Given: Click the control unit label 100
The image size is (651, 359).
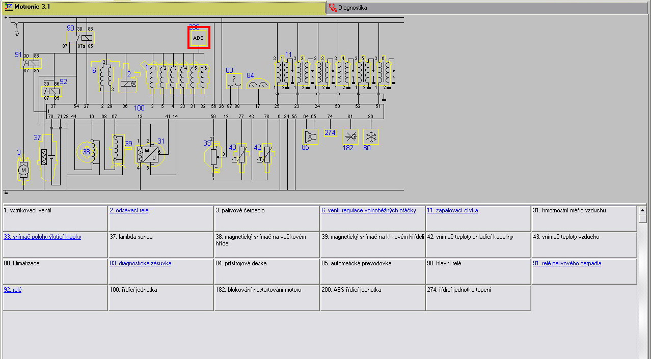Looking at the screenshot, I should click(139, 108).
